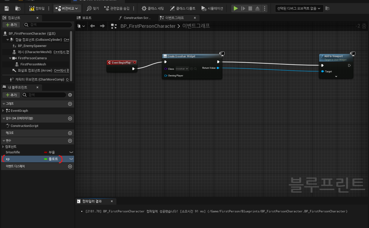Viewport: 369px width, 228px height.
Task: Toggle bHasRifle instance-editable eye icon
Action: pos(71,152)
